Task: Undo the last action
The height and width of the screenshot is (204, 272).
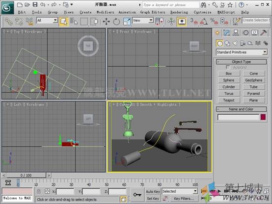Action: pos(43,5)
